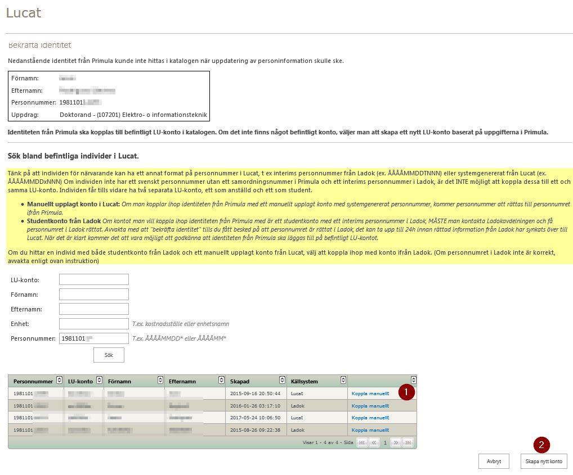Viewport: 573px width, 475px height.
Task: Select the date cell 2015-09-16 20:50:44
Action: click(x=256, y=393)
